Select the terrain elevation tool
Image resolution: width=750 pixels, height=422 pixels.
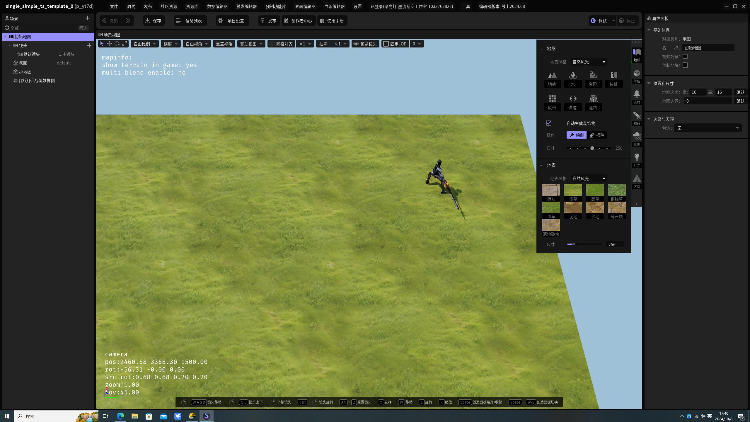[x=552, y=78]
